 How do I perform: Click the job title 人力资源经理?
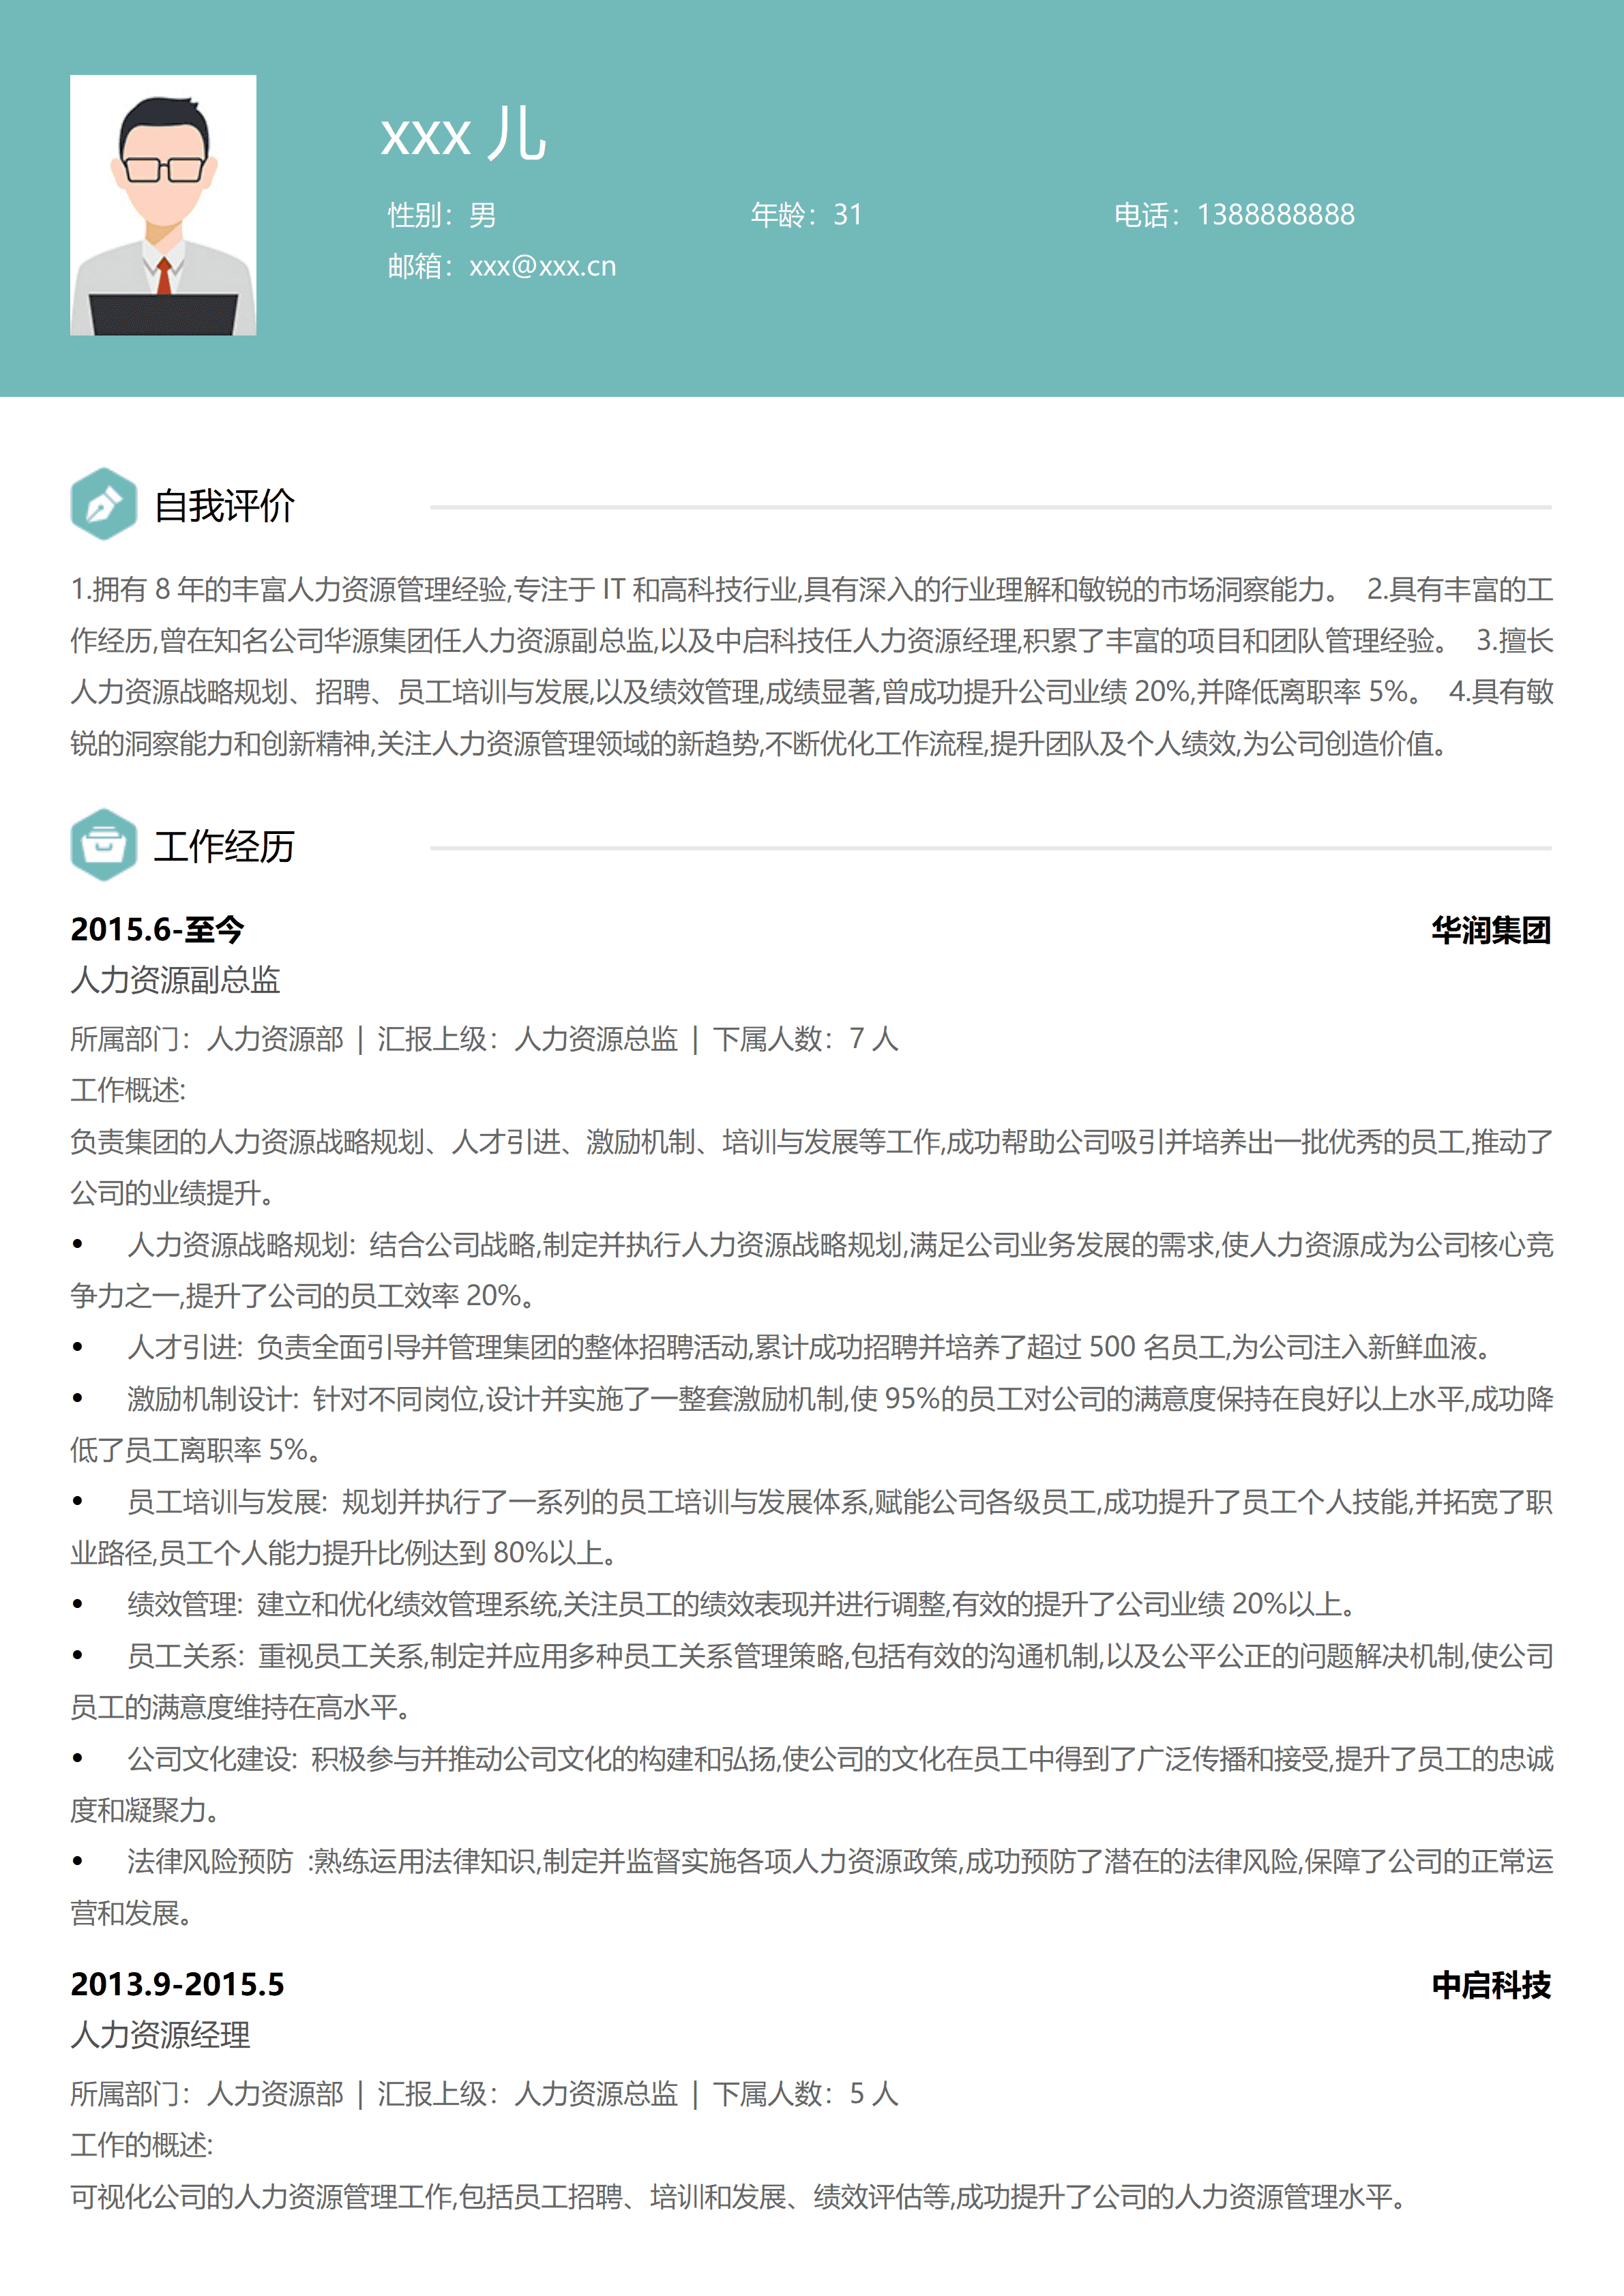tap(160, 2035)
